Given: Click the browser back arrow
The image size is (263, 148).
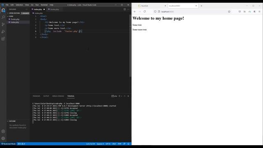Looking at the screenshot, I should (135, 12).
